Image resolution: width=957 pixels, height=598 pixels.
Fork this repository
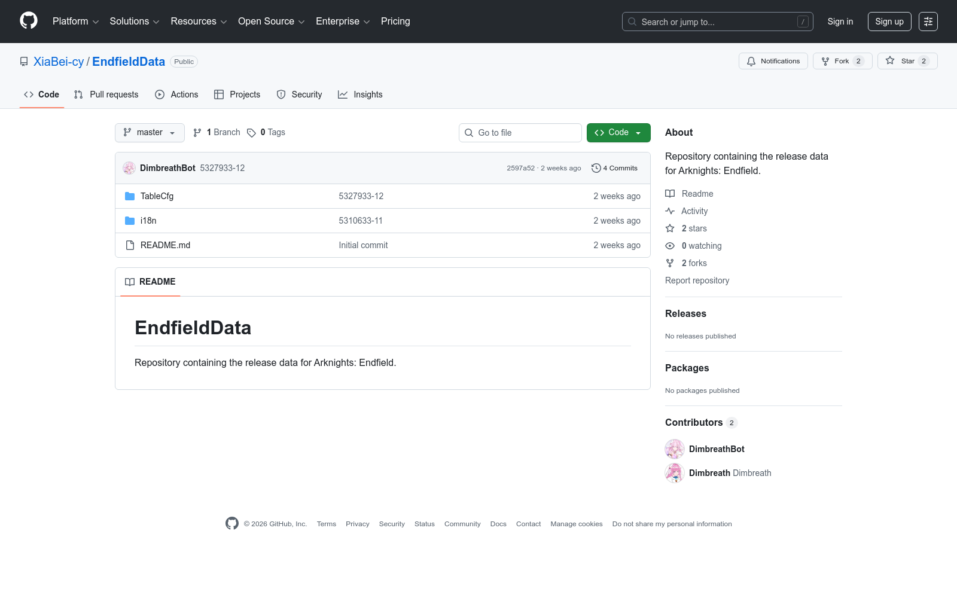pyautogui.click(x=843, y=61)
